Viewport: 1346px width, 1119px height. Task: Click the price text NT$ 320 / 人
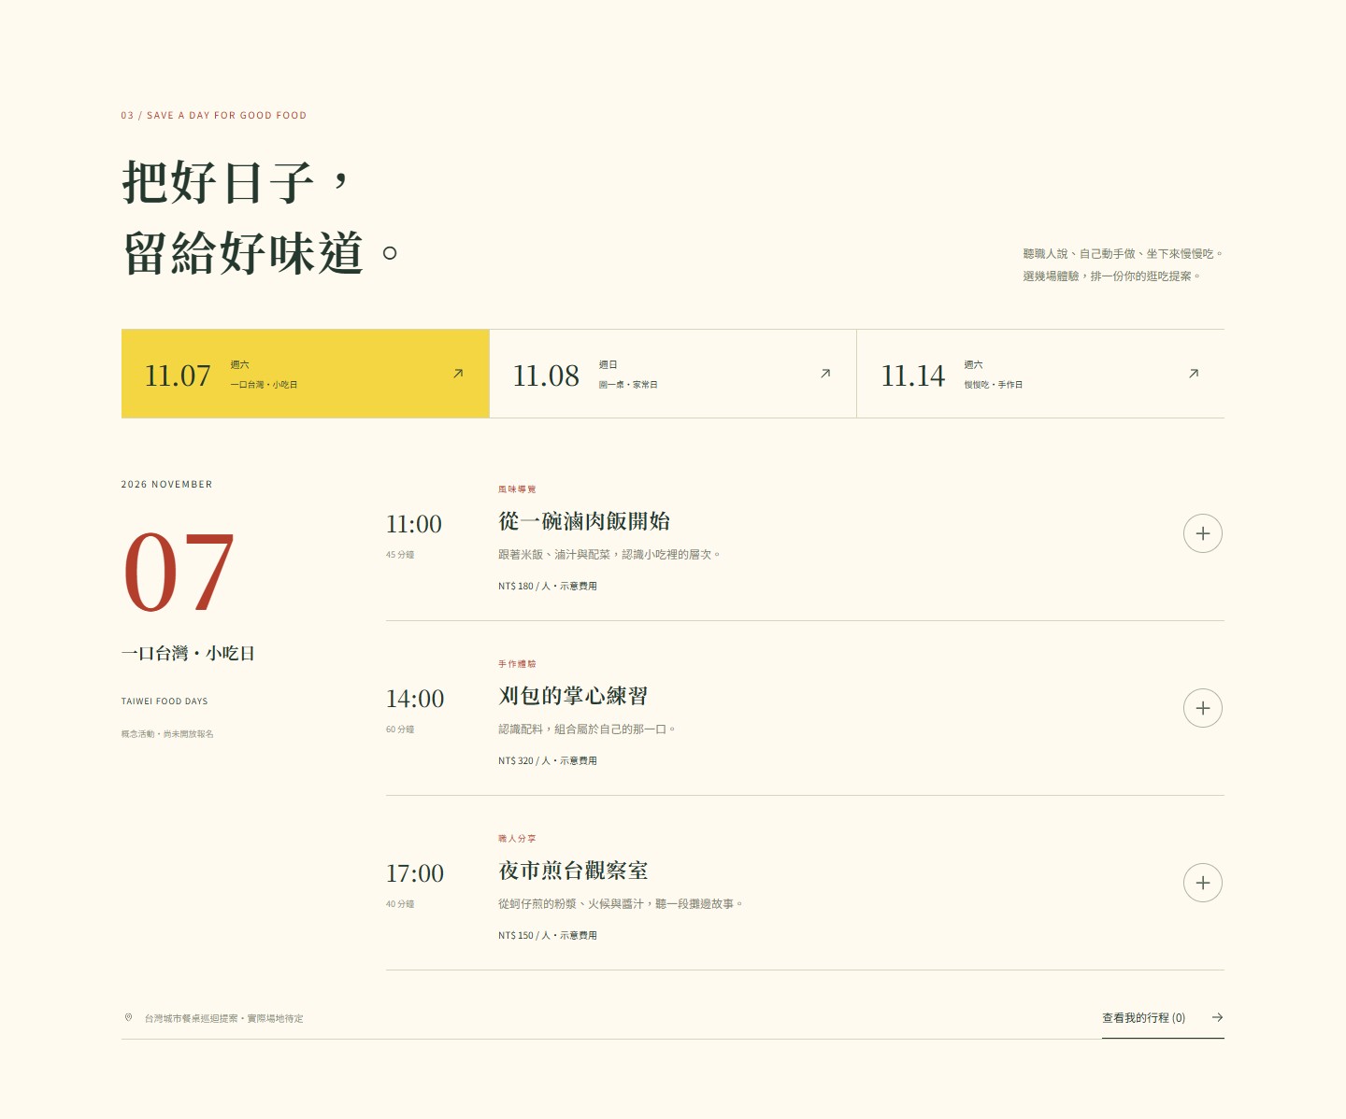click(524, 761)
